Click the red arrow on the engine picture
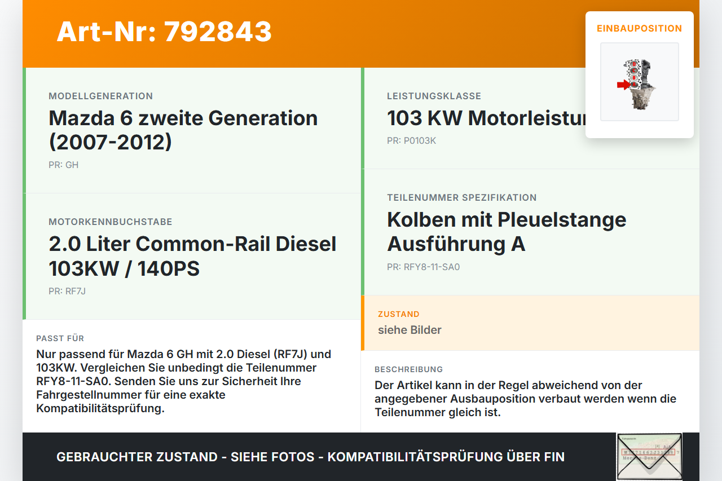 coord(623,85)
